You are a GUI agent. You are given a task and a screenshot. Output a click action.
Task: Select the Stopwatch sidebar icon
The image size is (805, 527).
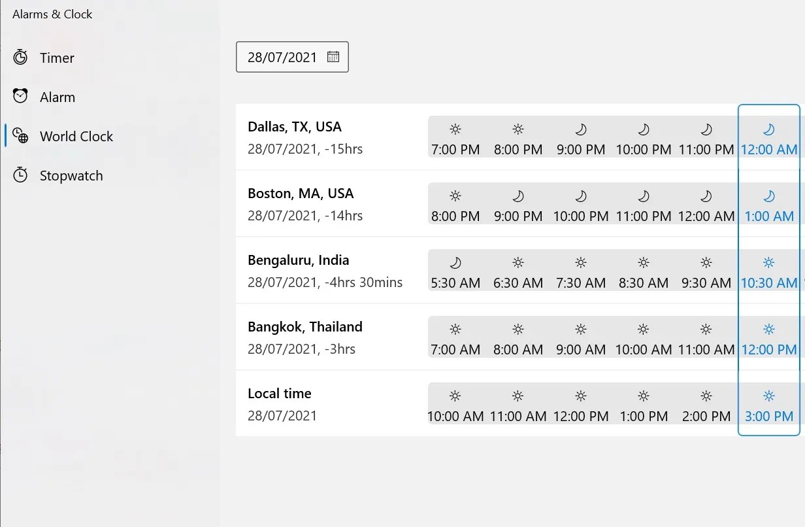tap(22, 175)
